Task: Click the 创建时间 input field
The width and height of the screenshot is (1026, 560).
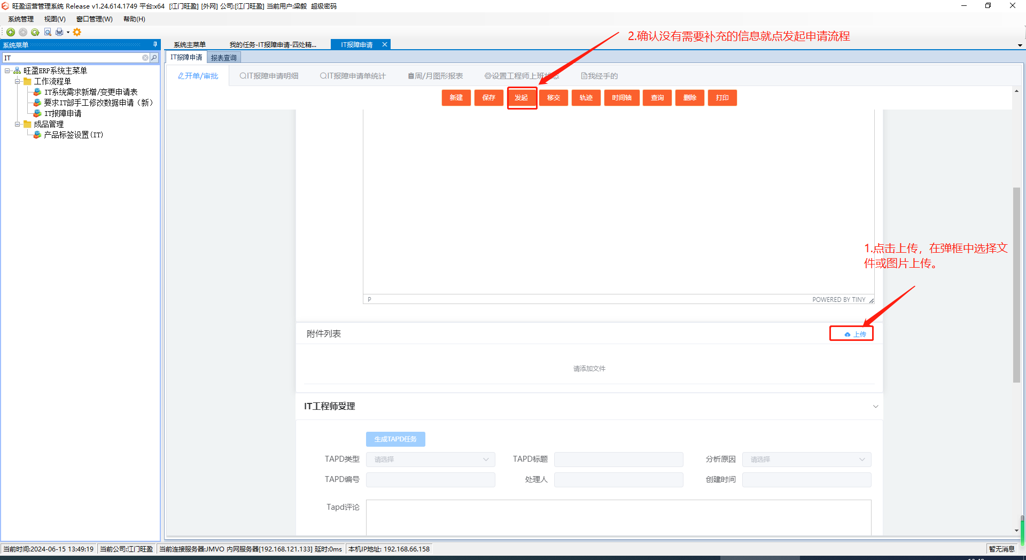Action: click(806, 480)
